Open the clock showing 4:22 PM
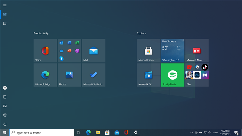 point(226,132)
